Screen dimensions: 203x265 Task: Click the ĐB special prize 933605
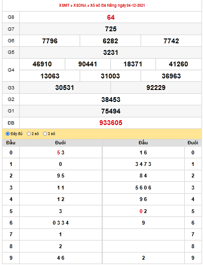[x=111, y=123]
